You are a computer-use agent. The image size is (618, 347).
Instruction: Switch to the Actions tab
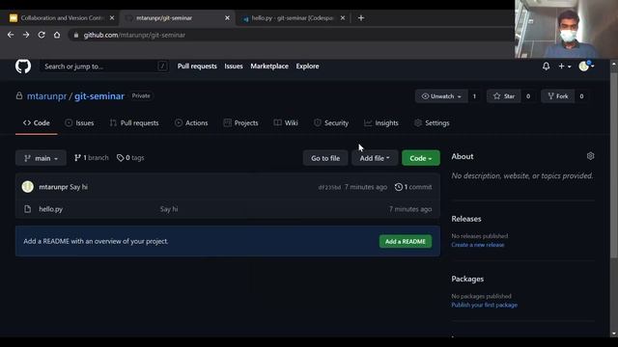[x=191, y=123]
